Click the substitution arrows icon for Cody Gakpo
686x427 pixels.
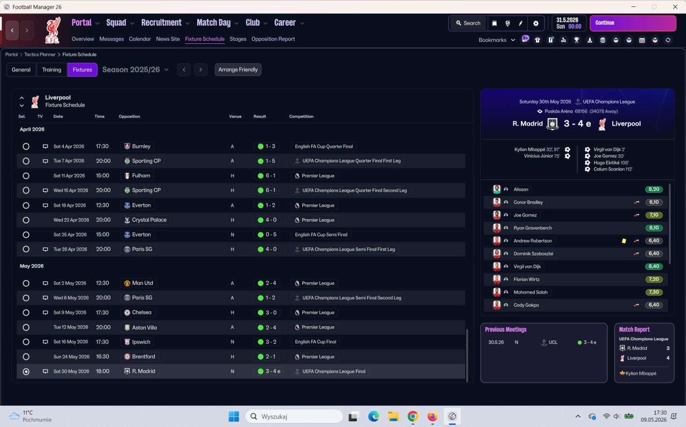[637, 305]
